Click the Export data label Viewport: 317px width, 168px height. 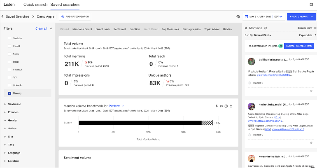coord(305,35)
